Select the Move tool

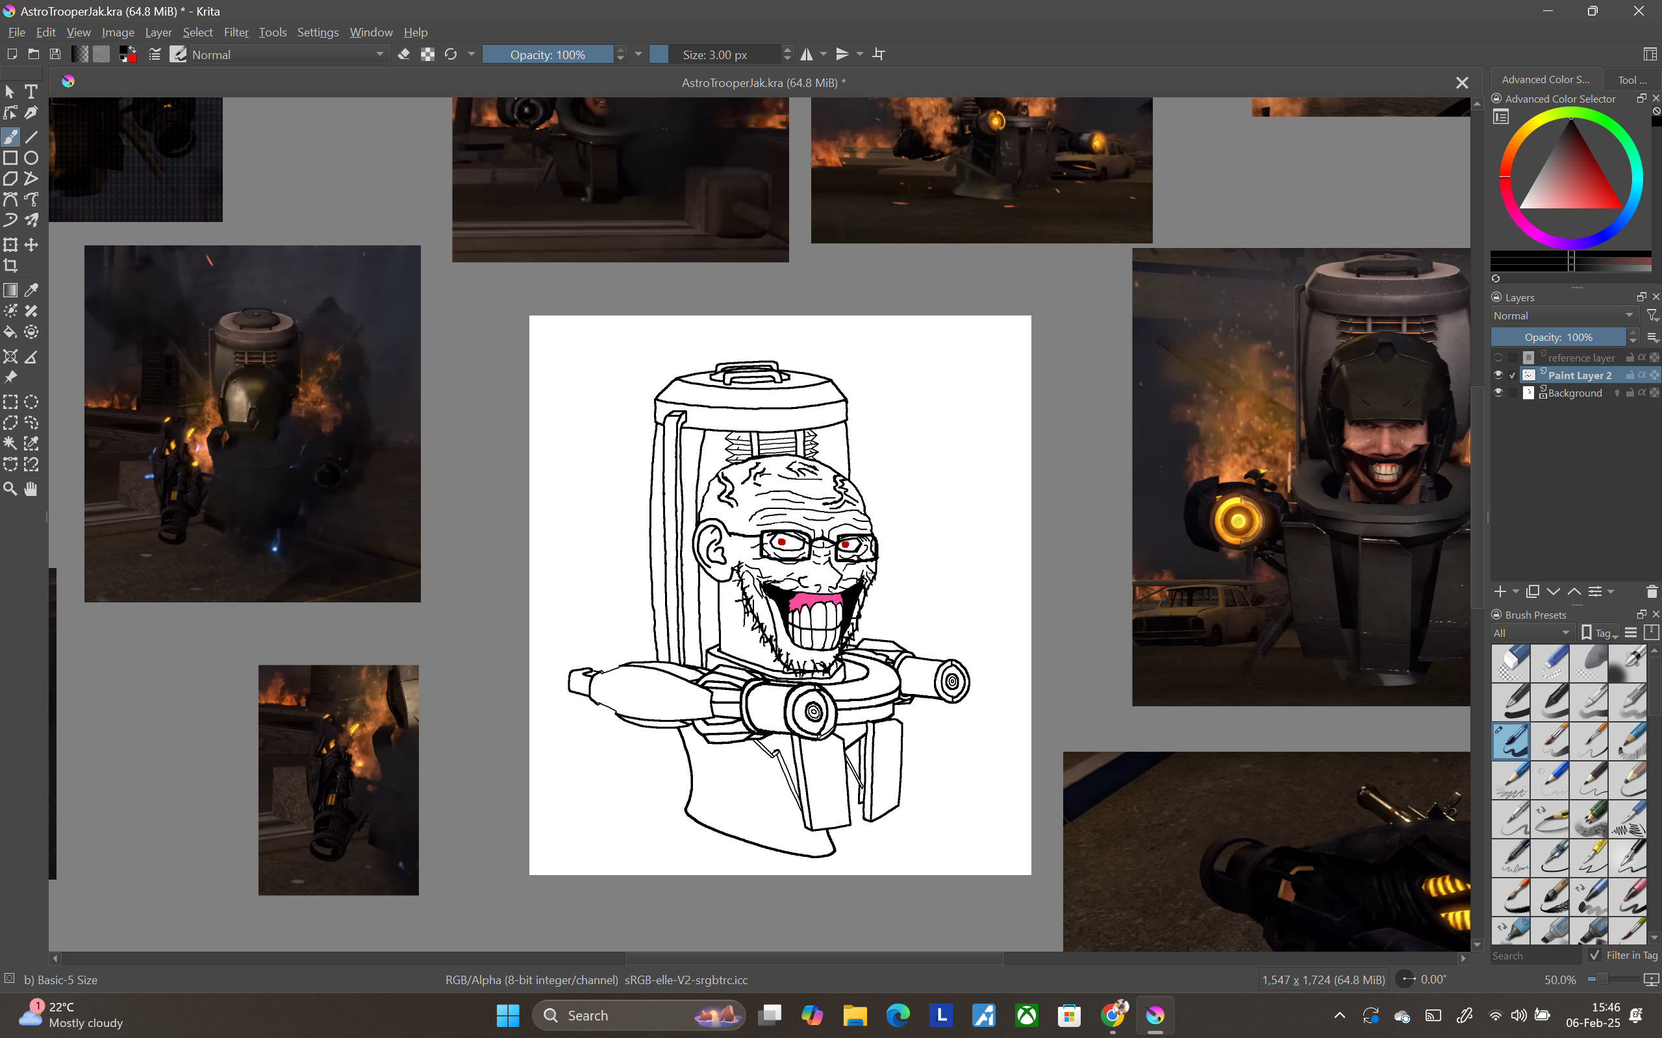[x=31, y=245]
